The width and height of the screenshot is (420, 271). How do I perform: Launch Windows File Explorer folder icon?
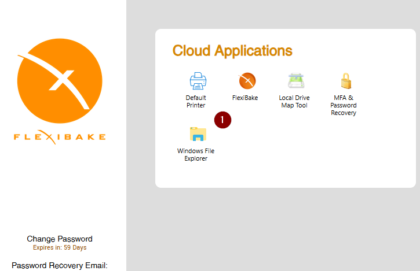click(x=198, y=134)
